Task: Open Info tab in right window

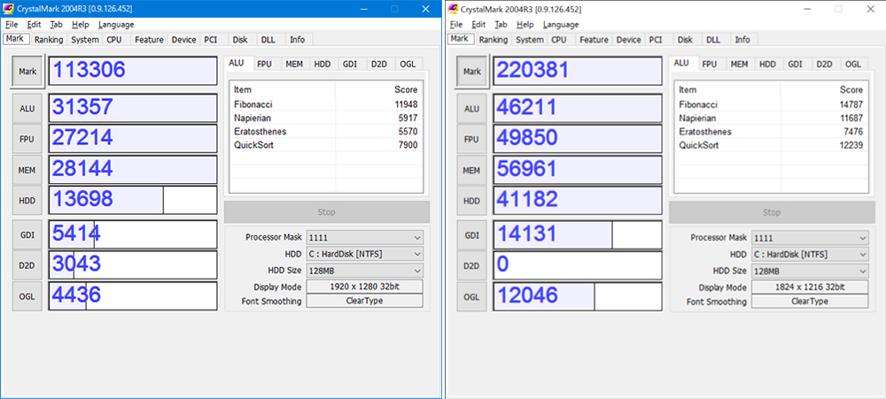Action: click(x=742, y=40)
